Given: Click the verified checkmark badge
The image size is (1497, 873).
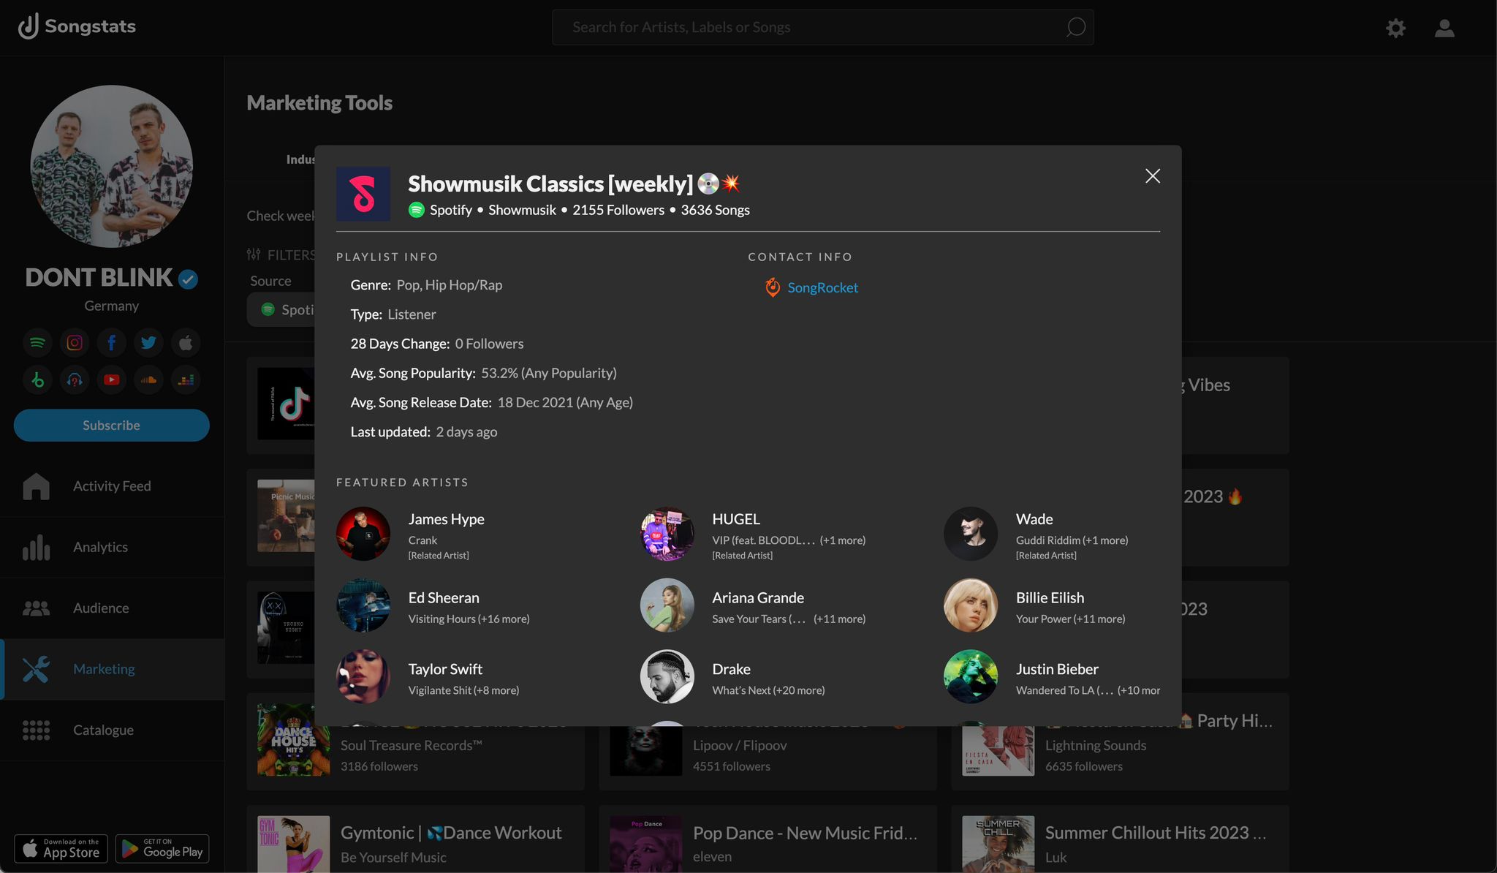Looking at the screenshot, I should pos(189,279).
